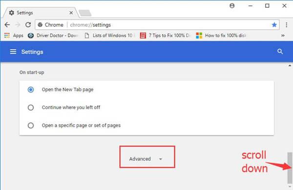This screenshot has width=293, height=190.
Task: Click the Chrome site info icon in address bar
Action: coord(40,25)
